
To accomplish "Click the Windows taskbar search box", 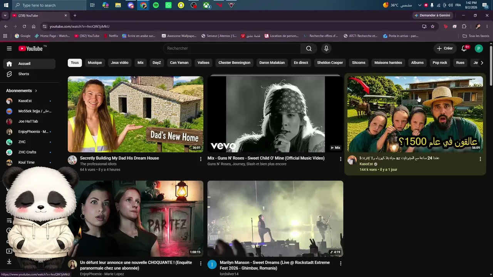I will click(x=49, y=5).
